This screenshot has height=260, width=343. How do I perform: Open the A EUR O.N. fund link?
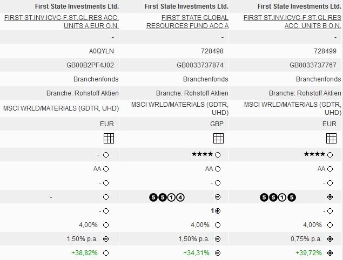(62, 22)
